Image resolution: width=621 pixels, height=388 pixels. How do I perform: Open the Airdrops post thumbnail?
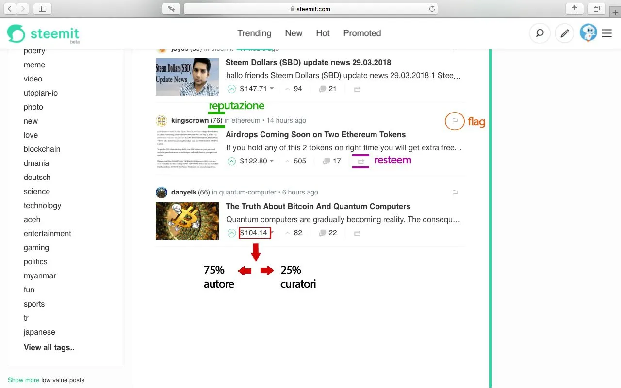(187, 149)
